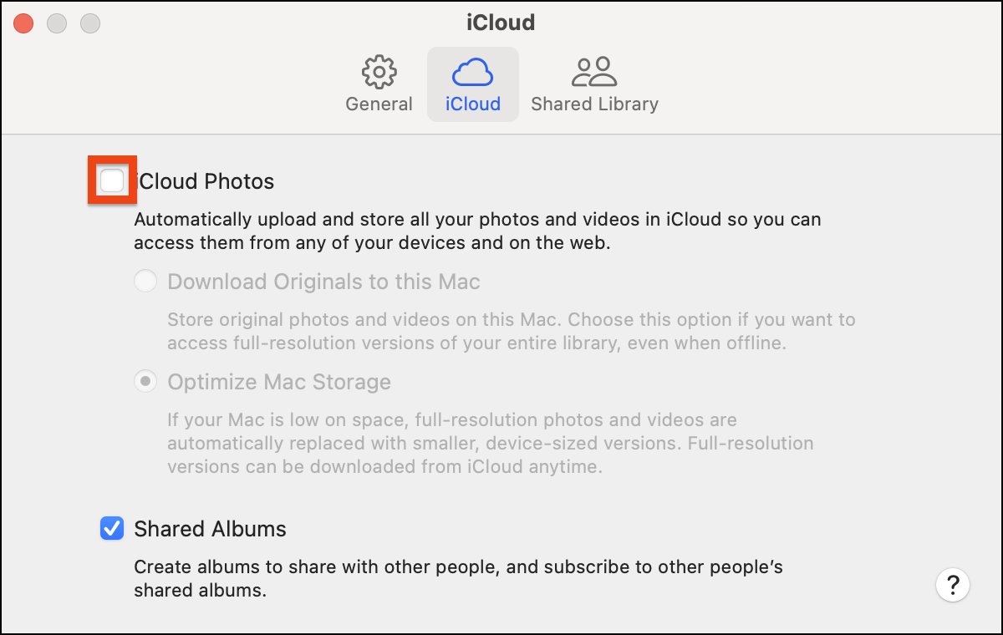The image size is (1003, 635).
Task: Open help with the question mark button
Action: tap(953, 583)
